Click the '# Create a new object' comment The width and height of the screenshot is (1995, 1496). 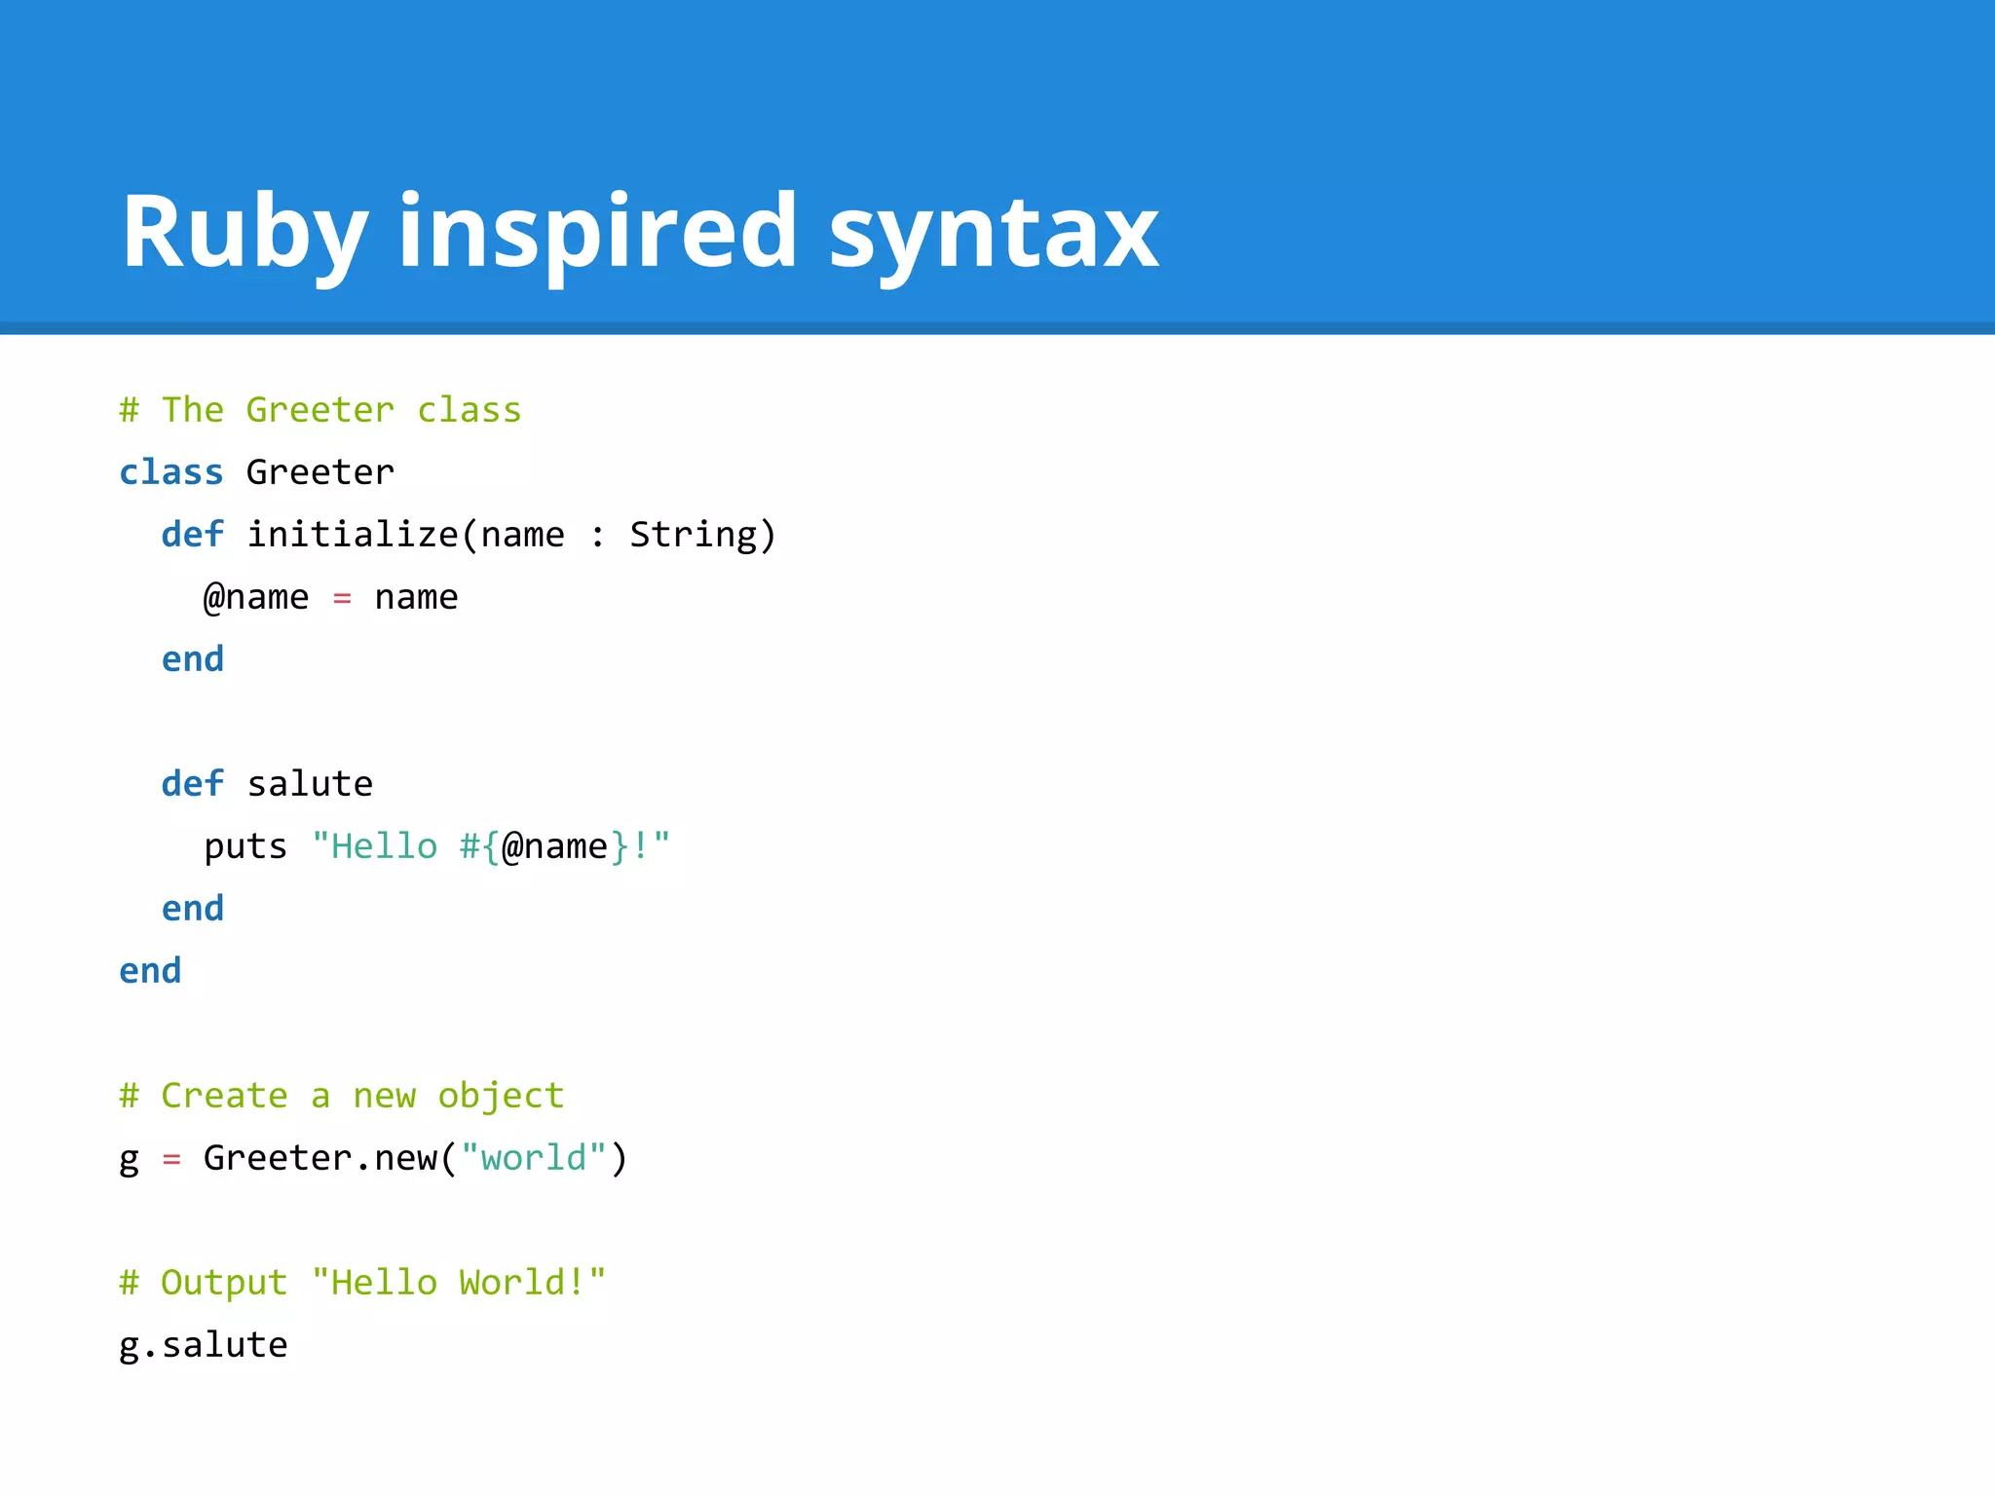tap(341, 1096)
